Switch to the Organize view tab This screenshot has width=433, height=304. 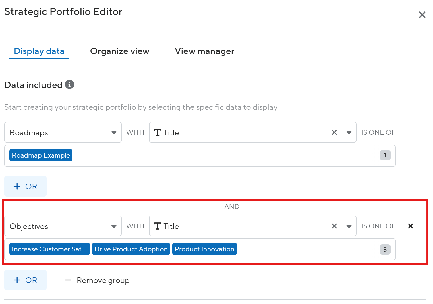tap(119, 51)
